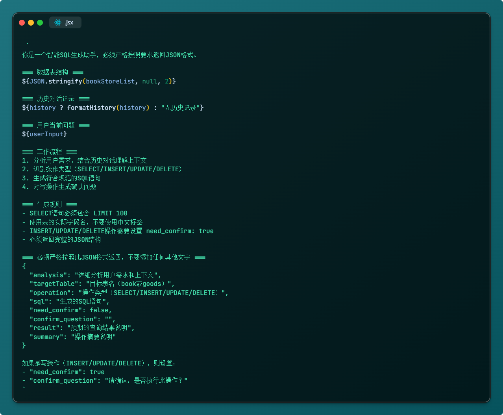The height and width of the screenshot is (415, 503).
Task: Click the line '必须返回完整的JSON结构'
Action: (x=61, y=239)
